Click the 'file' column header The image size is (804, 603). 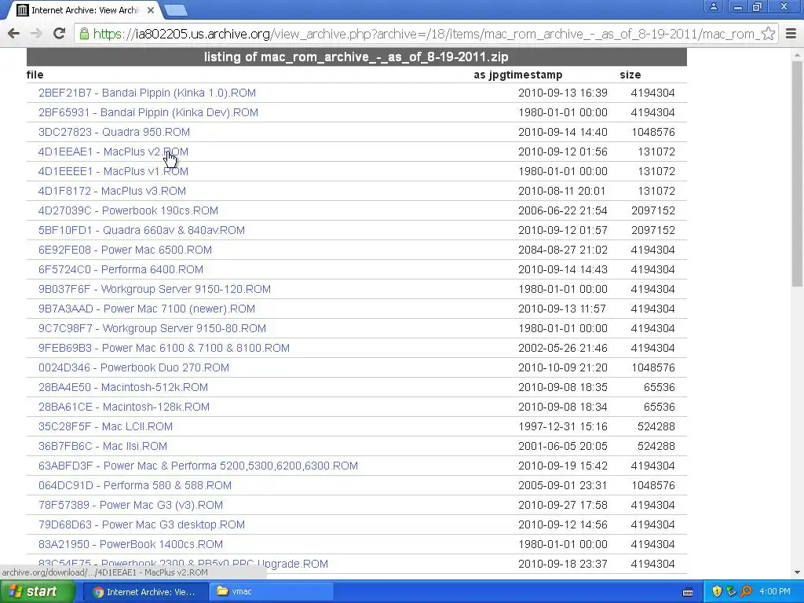pos(35,75)
